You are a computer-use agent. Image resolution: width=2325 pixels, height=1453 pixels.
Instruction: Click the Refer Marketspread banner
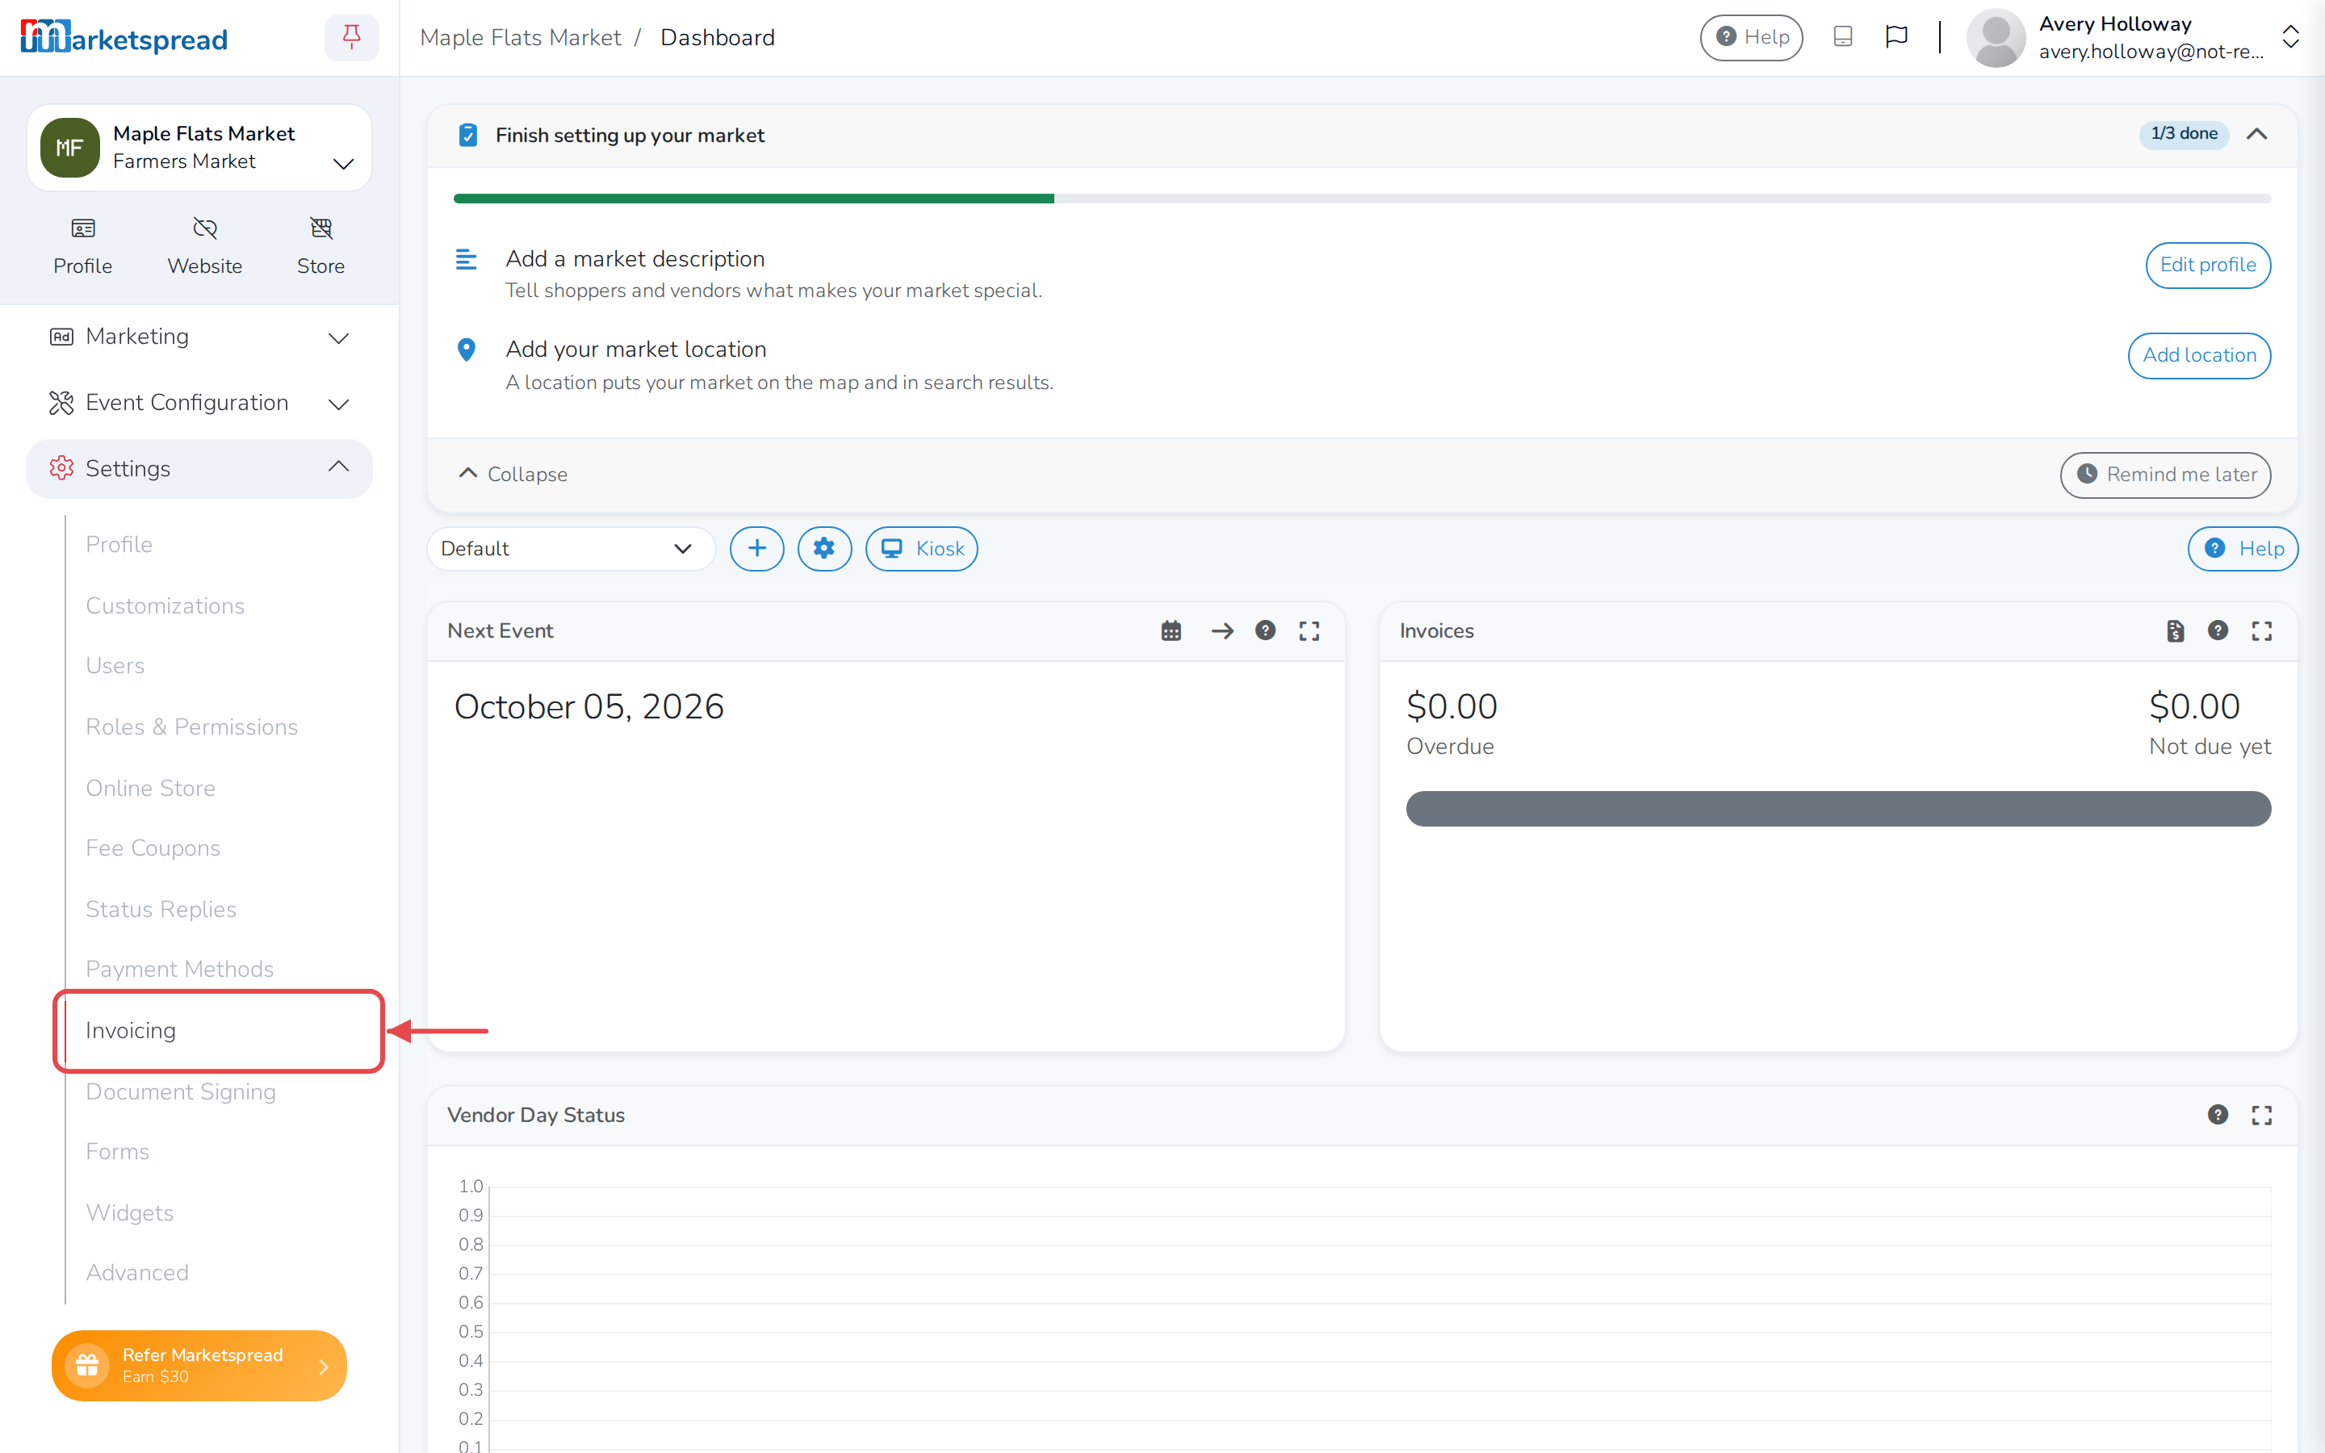click(x=199, y=1366)
